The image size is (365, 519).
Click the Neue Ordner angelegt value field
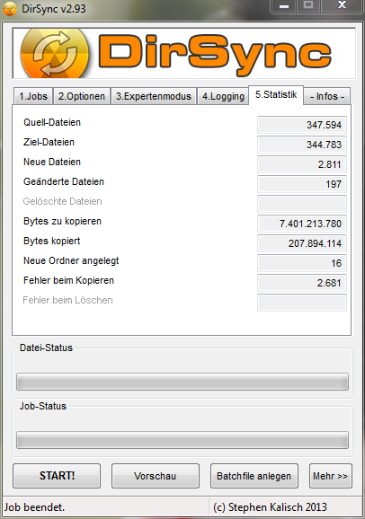click(302, 263)
